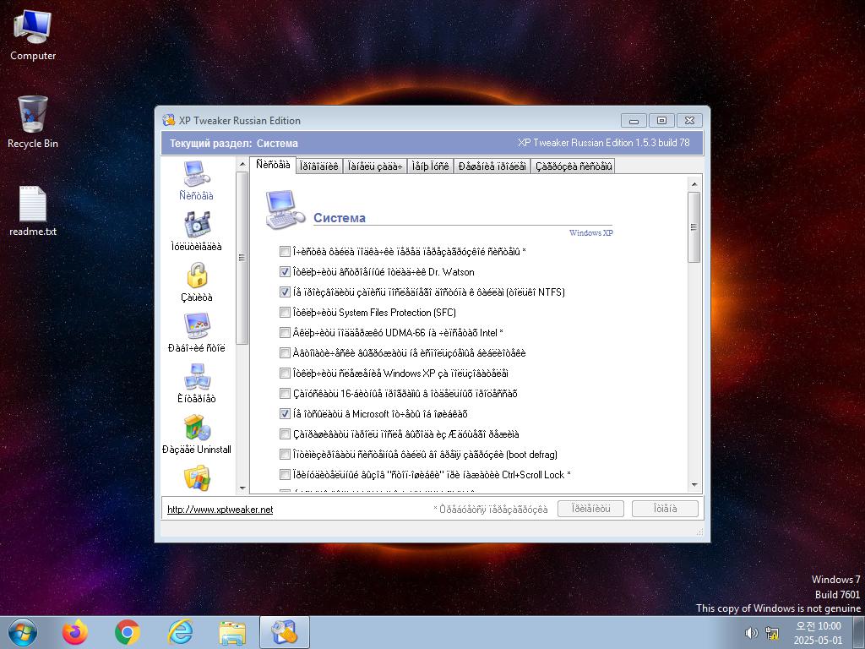This screenshot has height=649, width=865.
Task: Click the rightmost button in the bottom bar
Action: coord(665,508)
